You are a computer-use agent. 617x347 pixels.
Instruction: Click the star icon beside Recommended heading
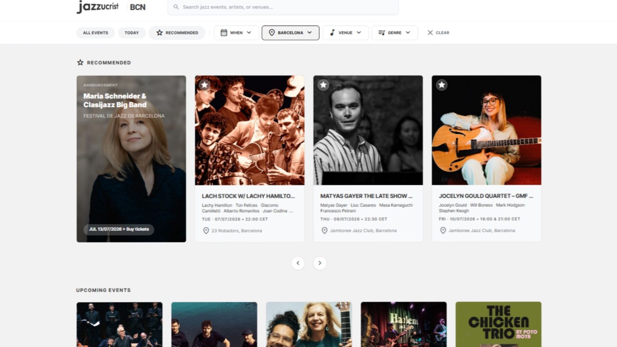80,63
